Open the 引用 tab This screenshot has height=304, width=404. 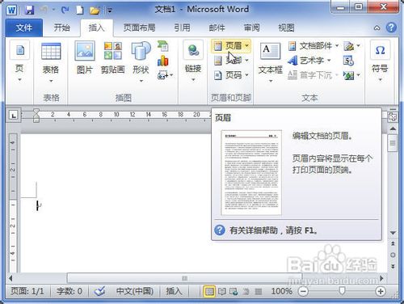click(x=182, y=27)
